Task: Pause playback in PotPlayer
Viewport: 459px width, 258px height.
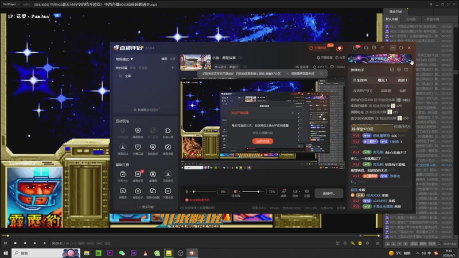Action: [5, 243]
